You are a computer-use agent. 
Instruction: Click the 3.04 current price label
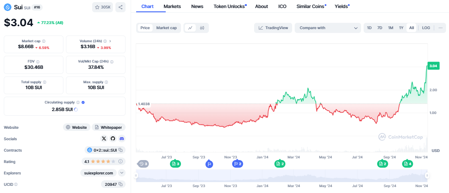tap(433, 66)
